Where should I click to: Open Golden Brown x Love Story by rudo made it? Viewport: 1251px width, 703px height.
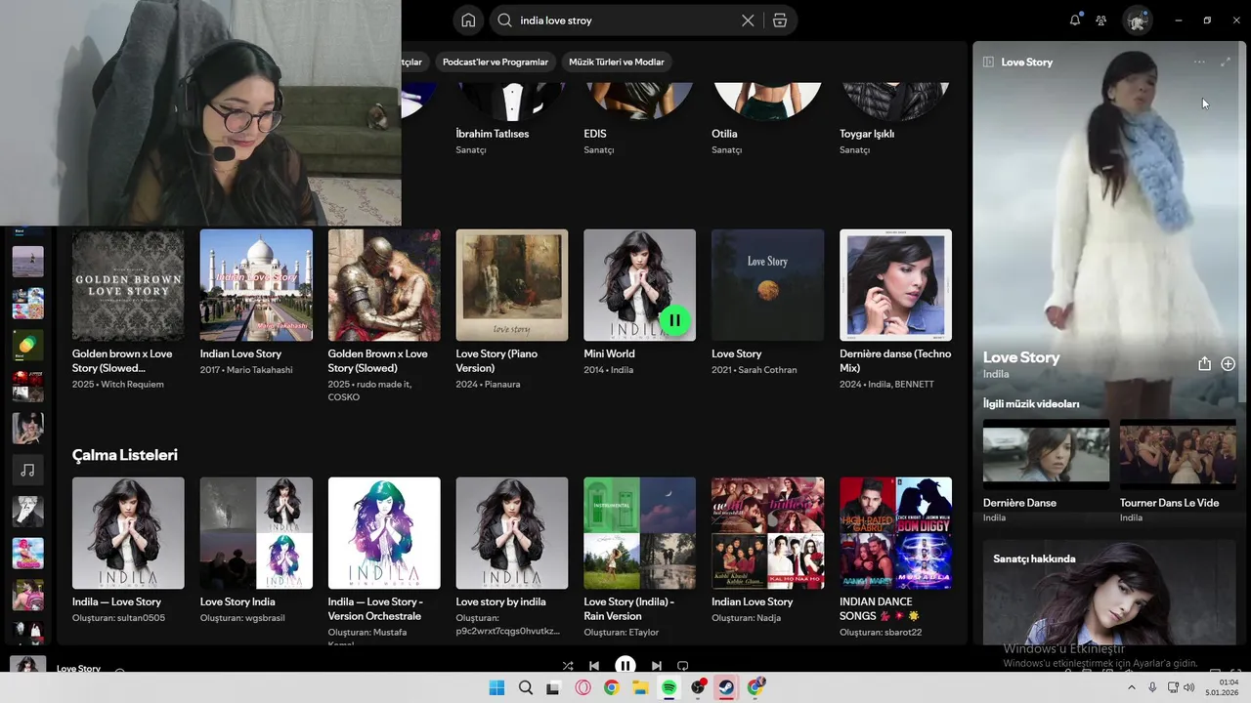(x=384, y=285)
